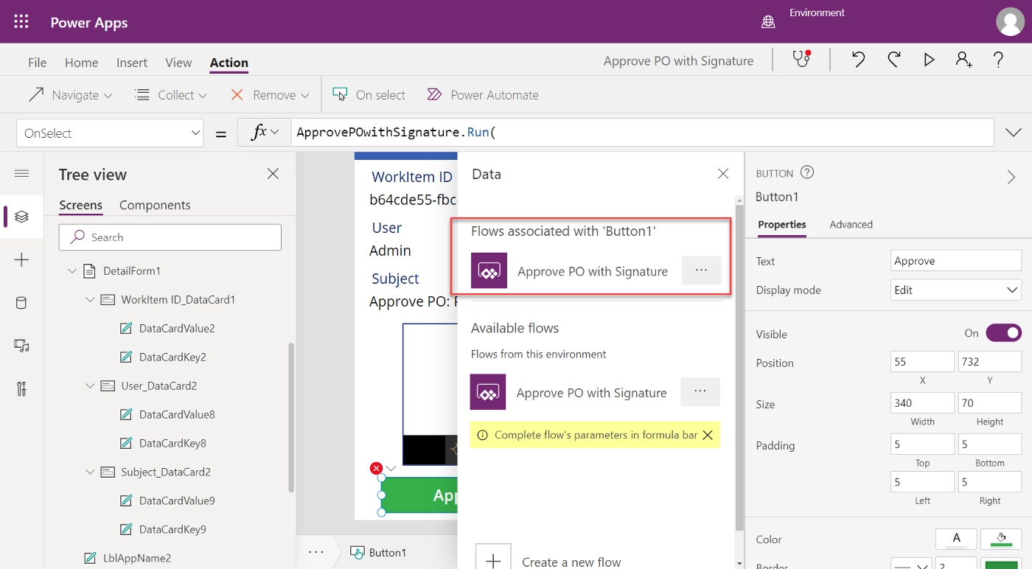Image resolution: width=1032 pixels, height=569 pixels.
Task: Open the Media icon in left rail
Action: (21, 346)
